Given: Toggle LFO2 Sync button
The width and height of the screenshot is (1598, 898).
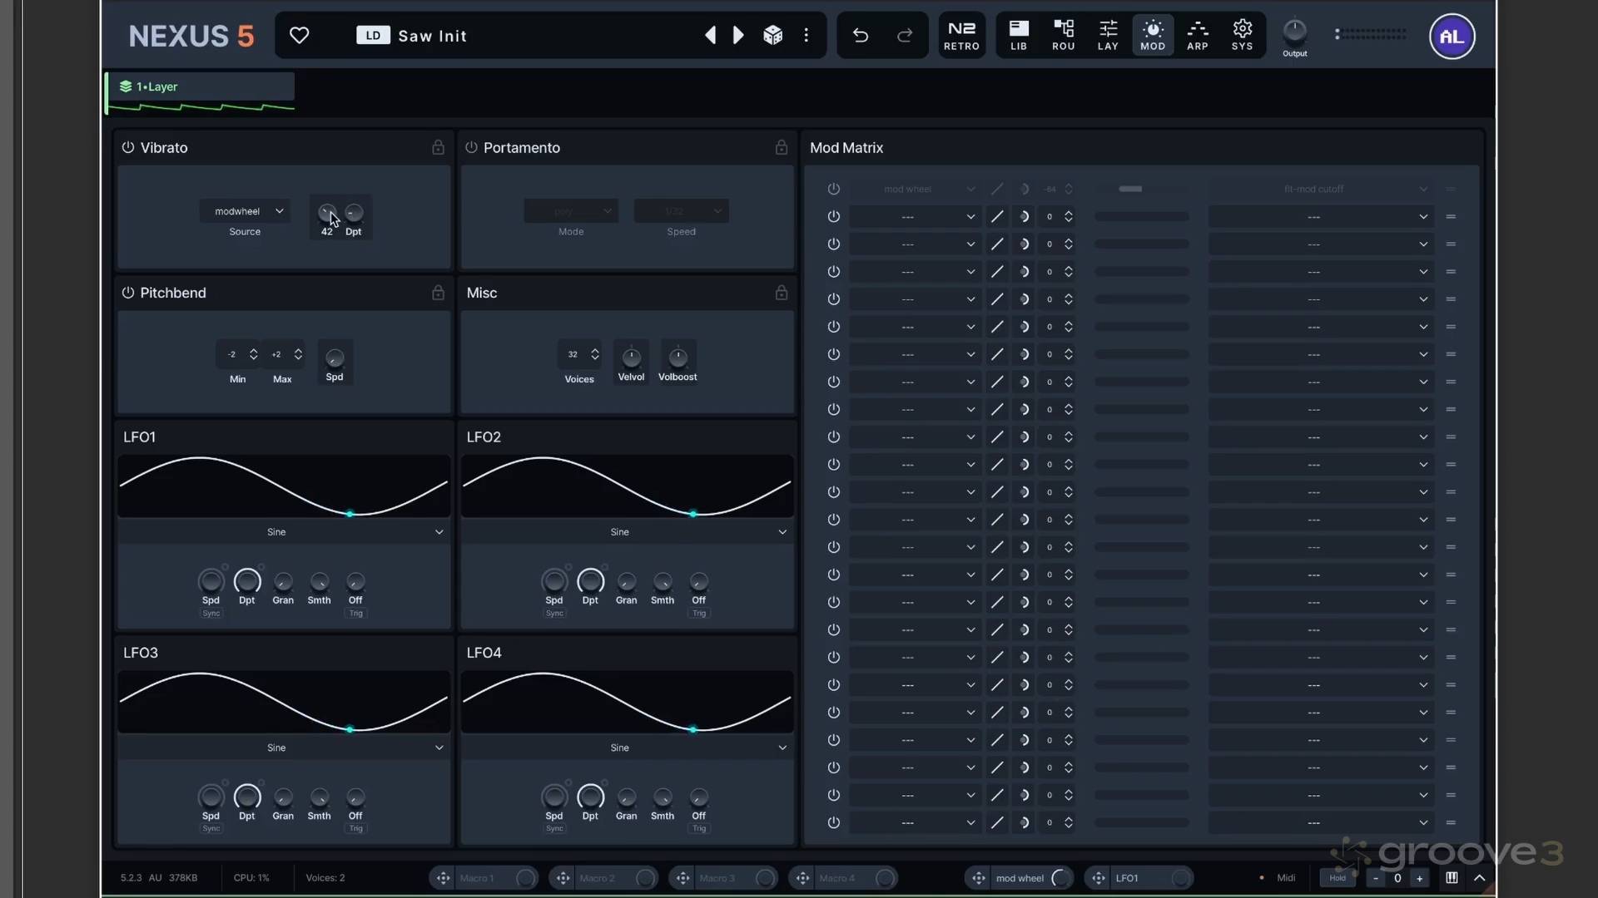Looking at the screenshot, I should pyautogui.click(x=554, y=614).
